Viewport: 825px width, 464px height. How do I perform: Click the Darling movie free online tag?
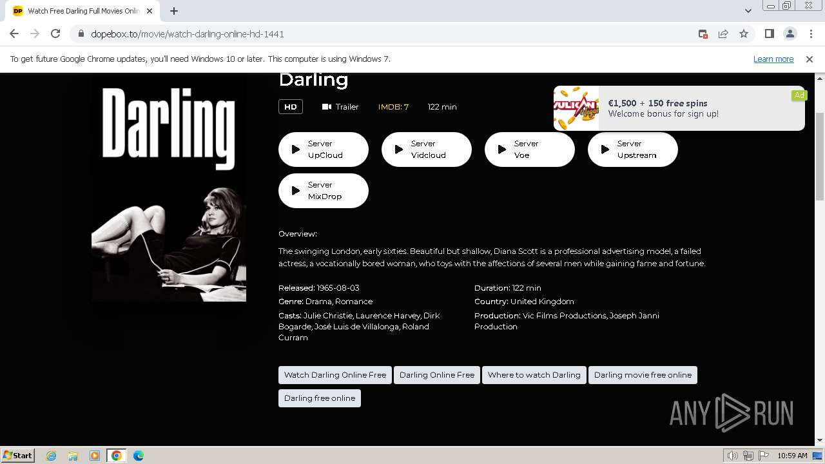point(643,375)
